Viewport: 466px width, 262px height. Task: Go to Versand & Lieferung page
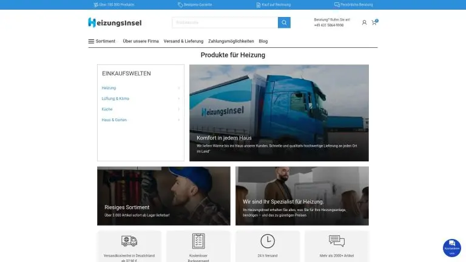pyautogui.click(x=183, y=41)
